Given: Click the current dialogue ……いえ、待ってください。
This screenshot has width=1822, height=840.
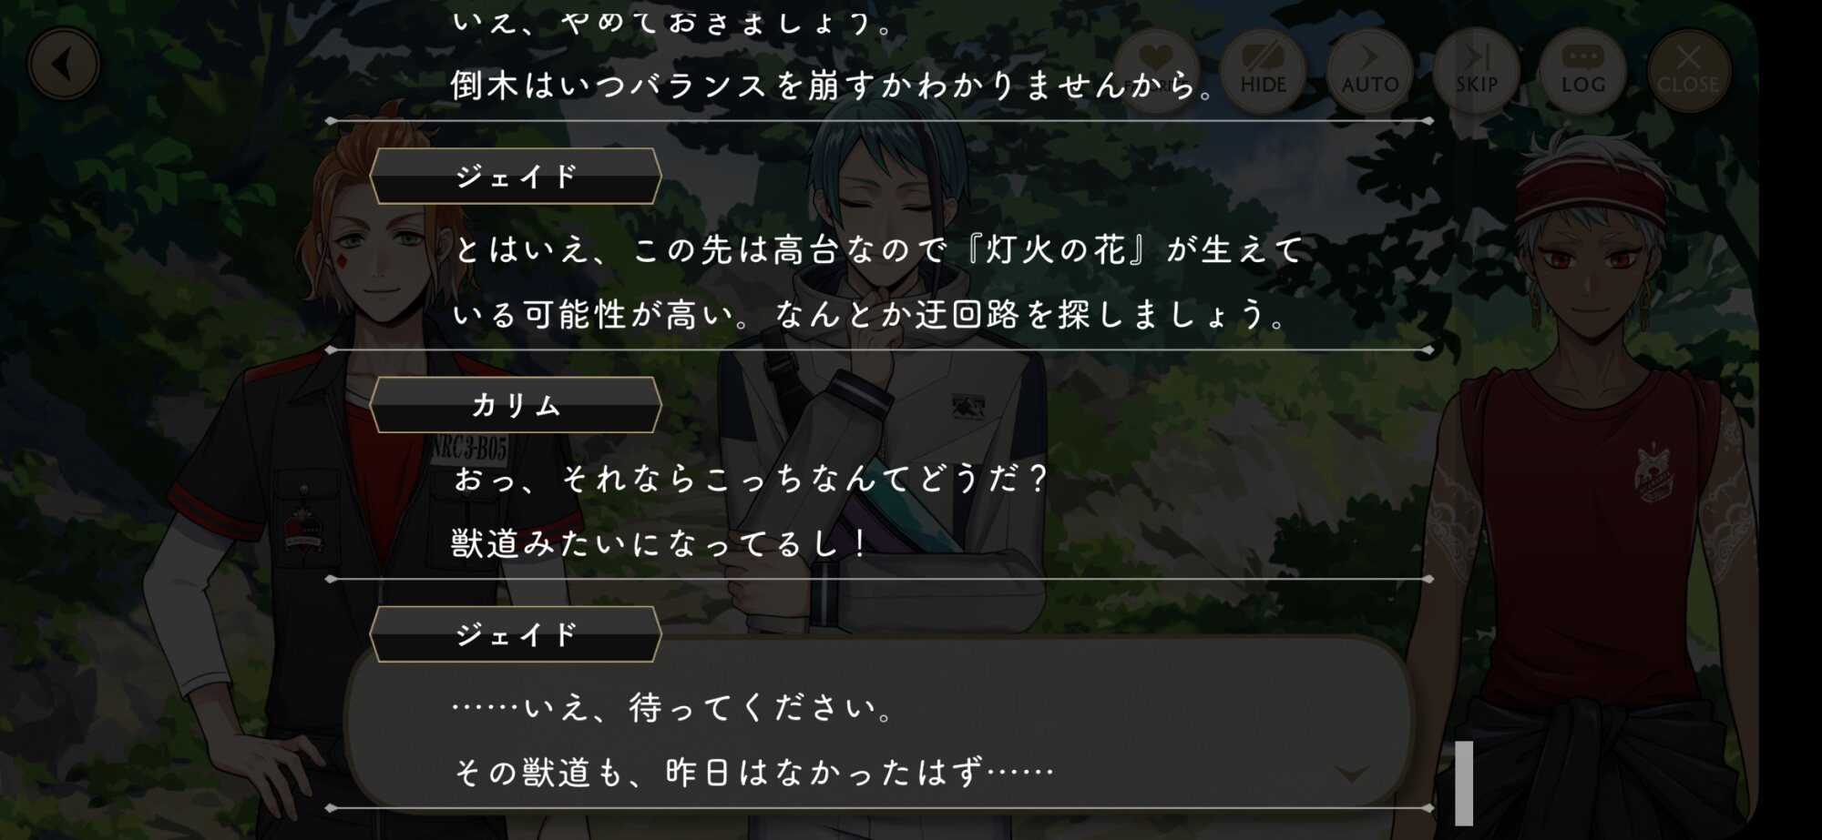Looking at the screenshot, I should 674,707.
